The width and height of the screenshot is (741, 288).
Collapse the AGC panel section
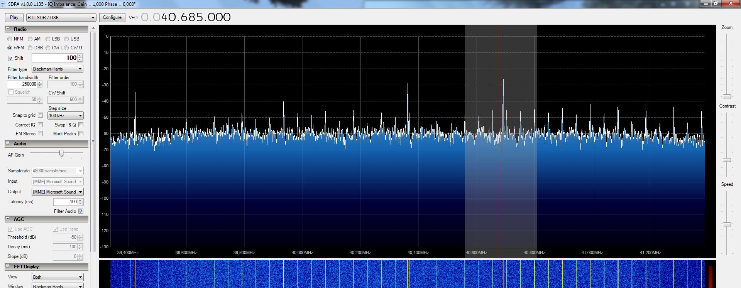[7, 219]
